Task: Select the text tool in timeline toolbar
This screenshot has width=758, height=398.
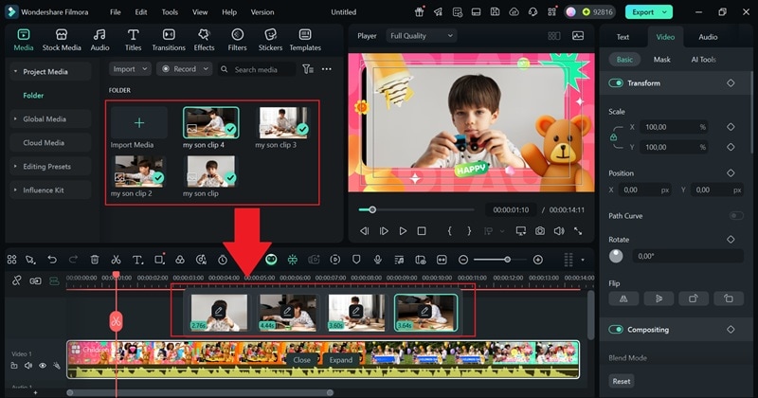Action: (137, 260)
